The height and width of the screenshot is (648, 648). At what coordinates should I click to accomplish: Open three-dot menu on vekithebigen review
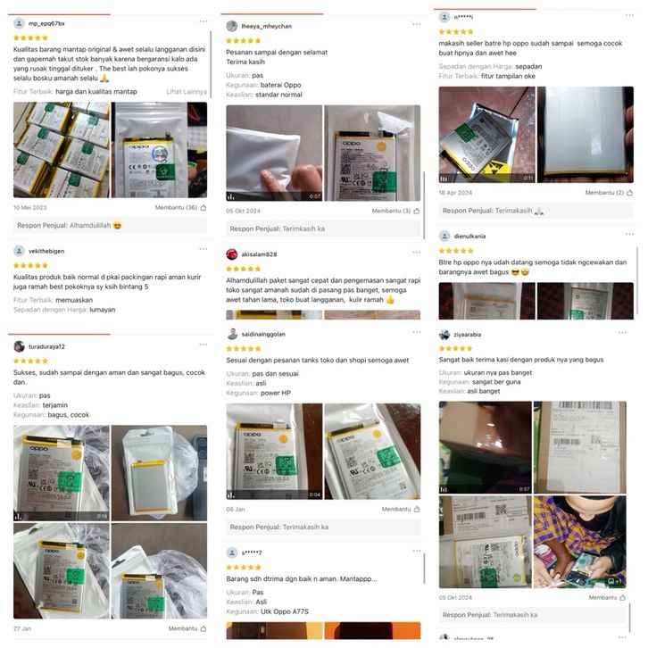pos(203,249)
